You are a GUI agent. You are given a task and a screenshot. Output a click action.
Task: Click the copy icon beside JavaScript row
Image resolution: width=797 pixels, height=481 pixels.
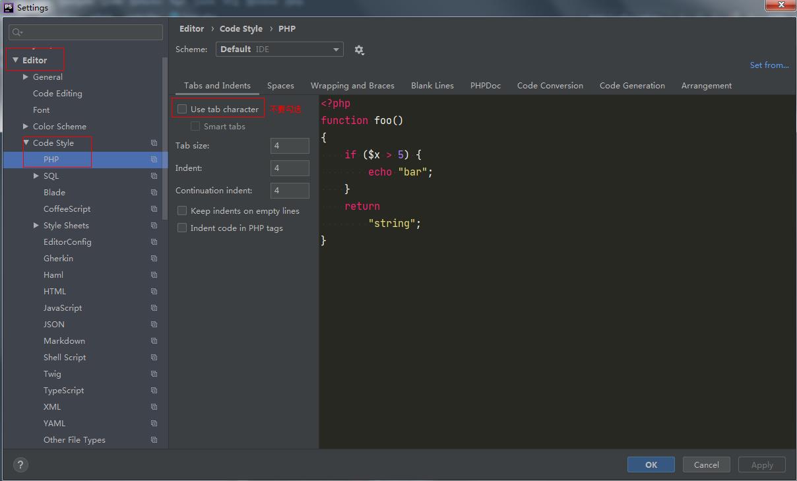(154, 308)
